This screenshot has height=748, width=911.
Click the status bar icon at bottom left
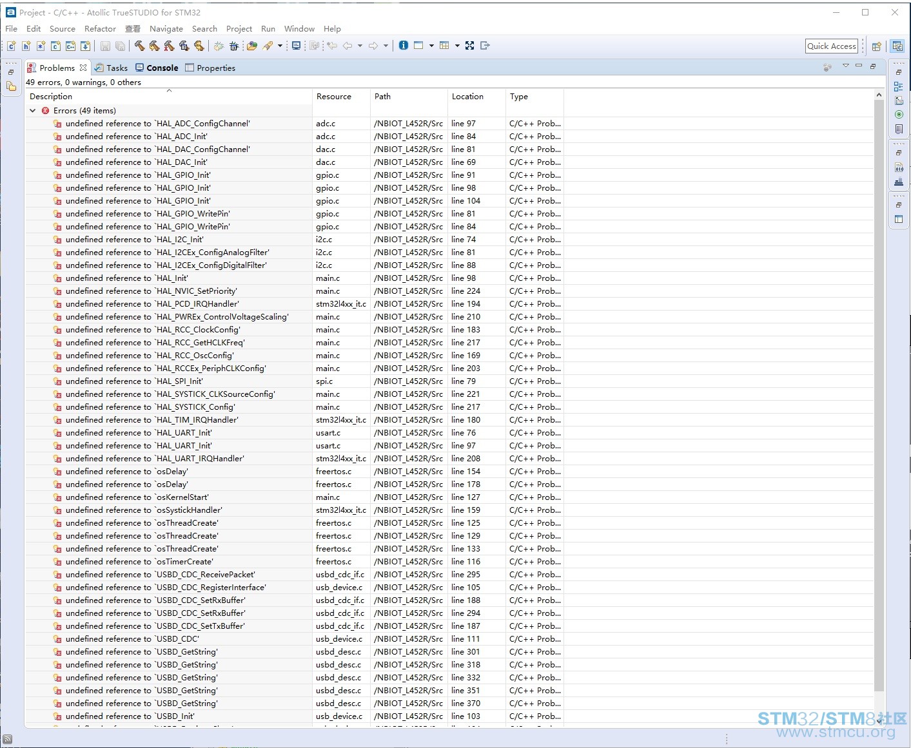(7, 739)
